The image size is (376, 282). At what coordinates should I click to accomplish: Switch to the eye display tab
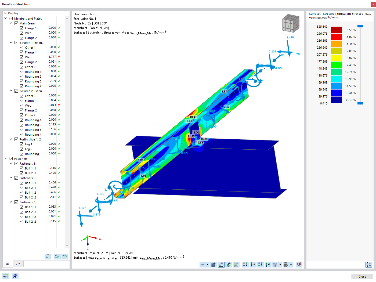8,264
